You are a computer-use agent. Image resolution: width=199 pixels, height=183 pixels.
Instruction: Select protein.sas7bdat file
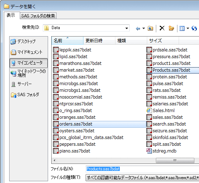pyautogui.click(x=167, y=77)
